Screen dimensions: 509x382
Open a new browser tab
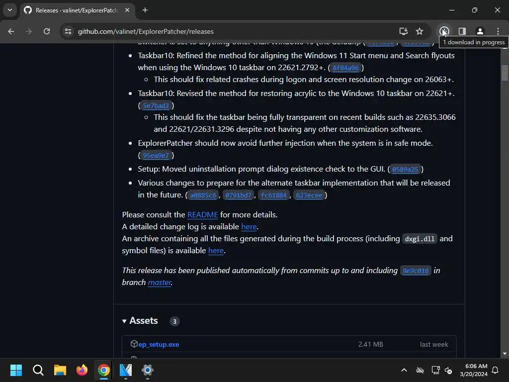coord(145,10)
